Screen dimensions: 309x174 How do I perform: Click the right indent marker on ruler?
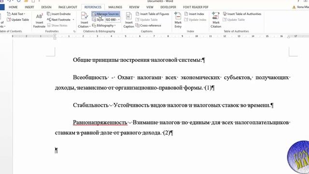pyautogui.click(x=289, y=37)
